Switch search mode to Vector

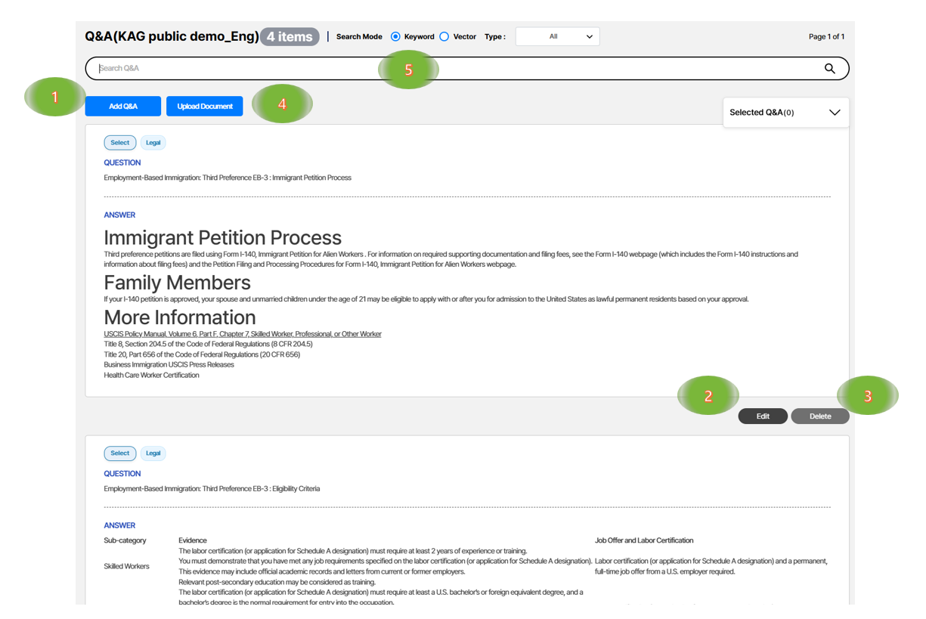coord(444,36)
